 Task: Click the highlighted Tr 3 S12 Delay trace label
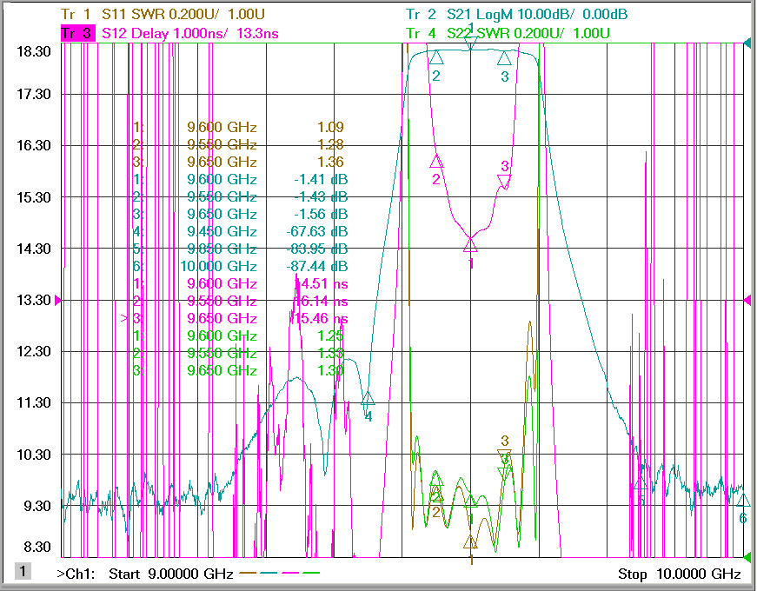(169, 33)
